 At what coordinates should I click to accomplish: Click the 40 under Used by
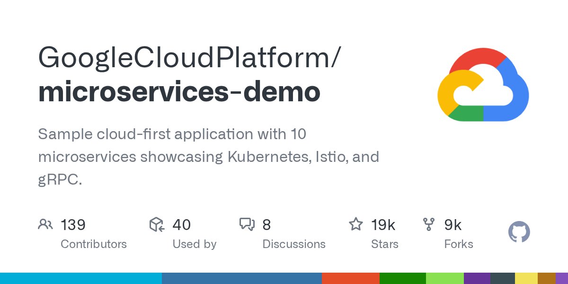181,224
